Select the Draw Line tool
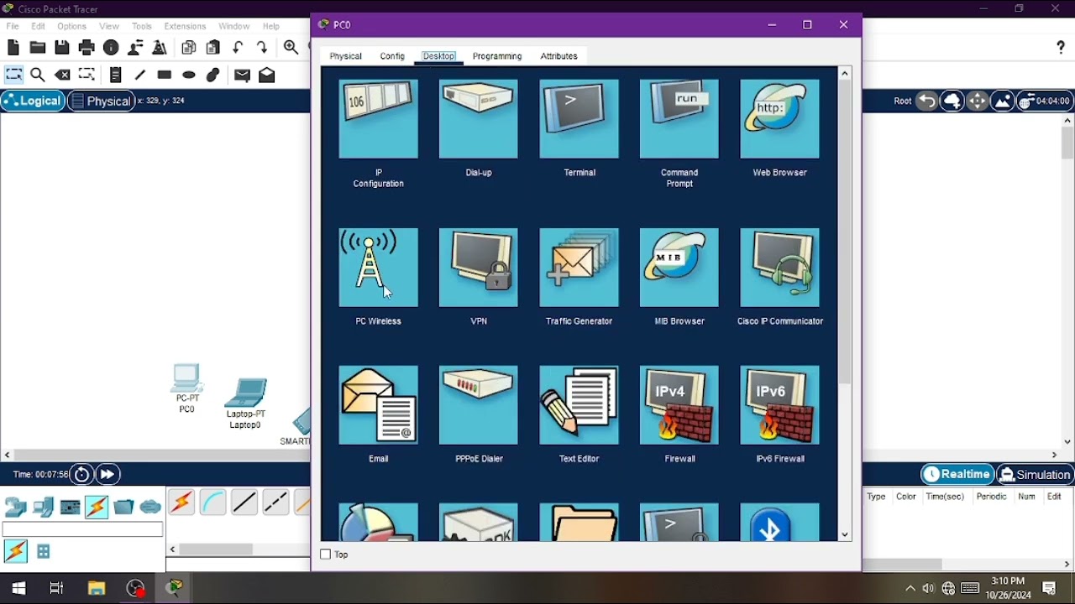Screen dimensions: 1075x604 (140, 75)
